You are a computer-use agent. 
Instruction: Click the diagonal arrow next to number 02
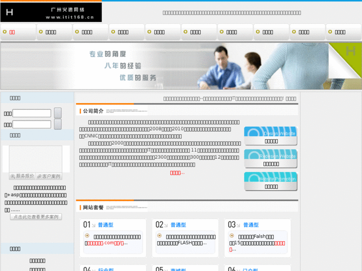166,225
